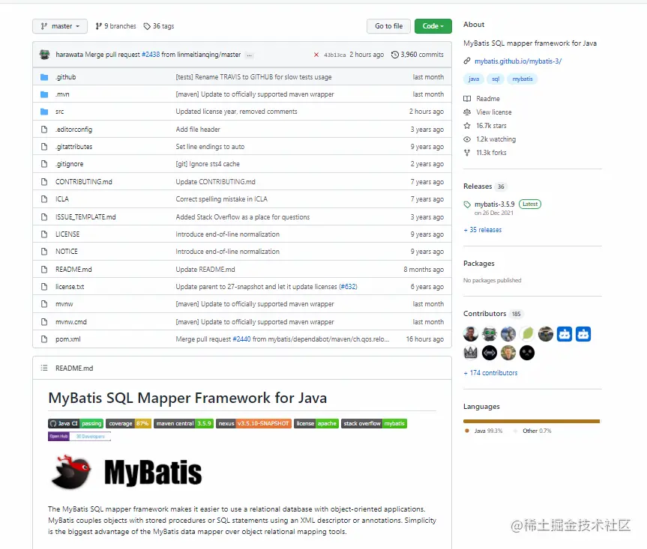Click the nexus v3.5.10-SNAPSHOT badge
647x549 pixels.
click(253, 423)
